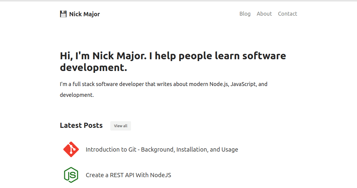The image size is (357, 188).
Task: Open Create a REST API With NodeJS
Action: coord(128,175)
